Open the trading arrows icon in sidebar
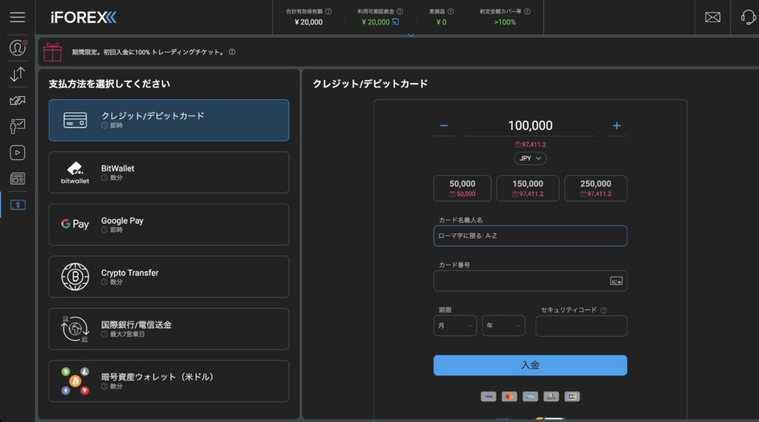The width and height of the screenshot is (759, 422). pos(18,75)
